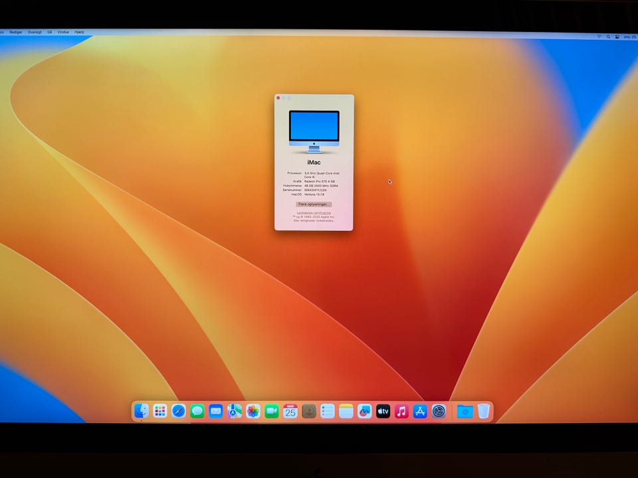The height and width of the screenshot is (478, 638).
Task: Click the Radeon Pro 570 graphics text
Action: pos(320,182)
